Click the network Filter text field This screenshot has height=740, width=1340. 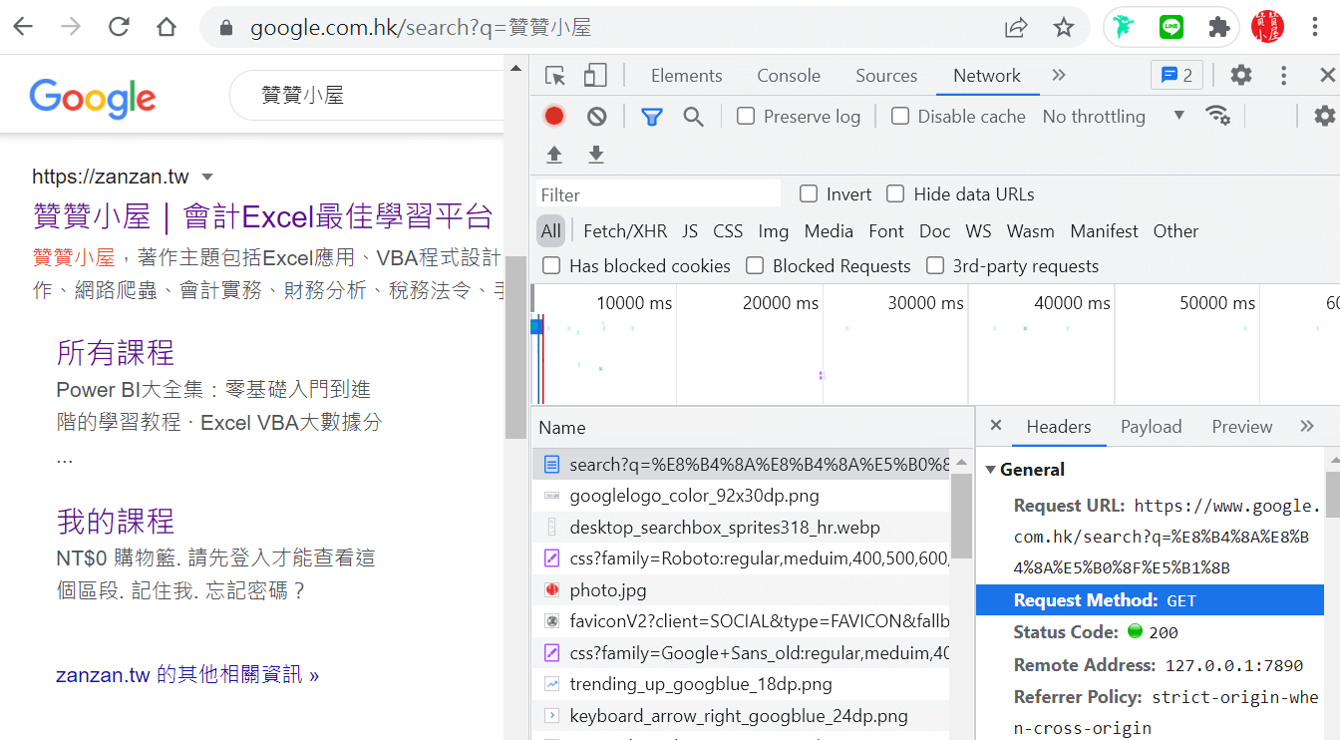659,194
